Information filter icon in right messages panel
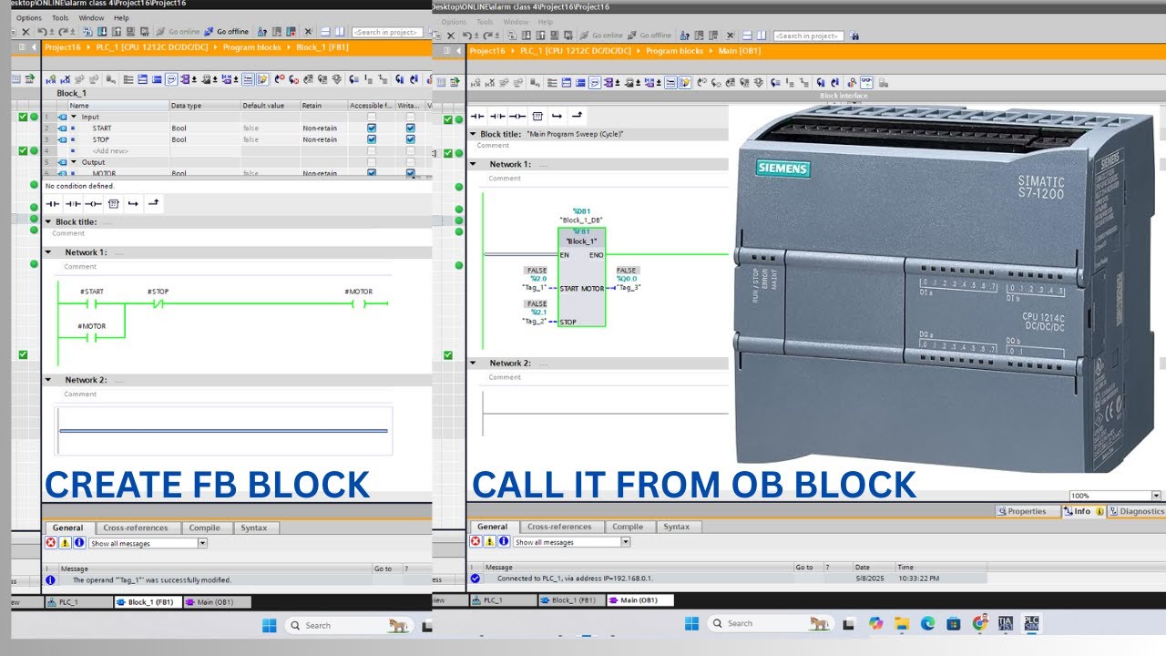 (504, 541)
